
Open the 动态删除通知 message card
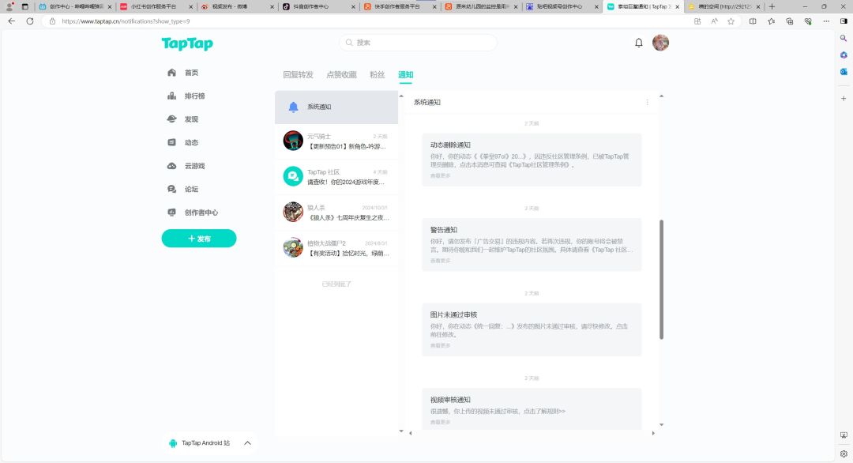point(532,160)
